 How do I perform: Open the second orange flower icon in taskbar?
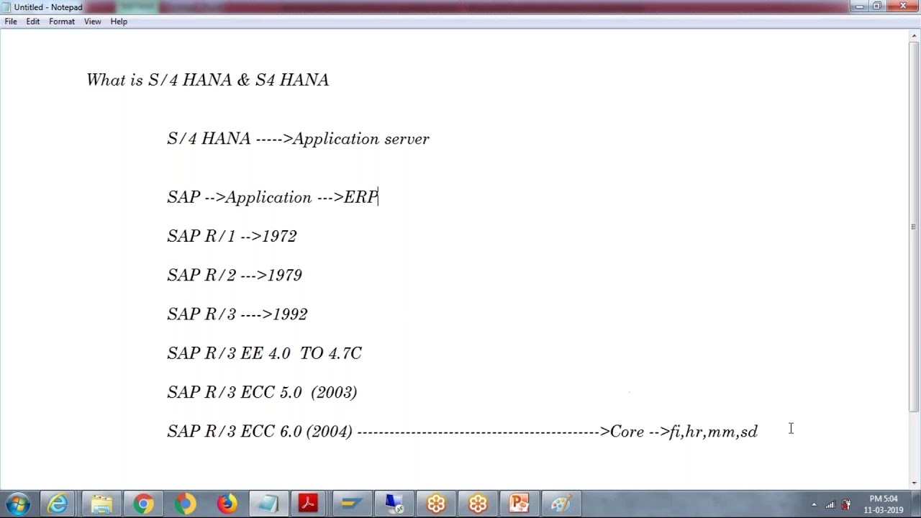coord(478,504)
